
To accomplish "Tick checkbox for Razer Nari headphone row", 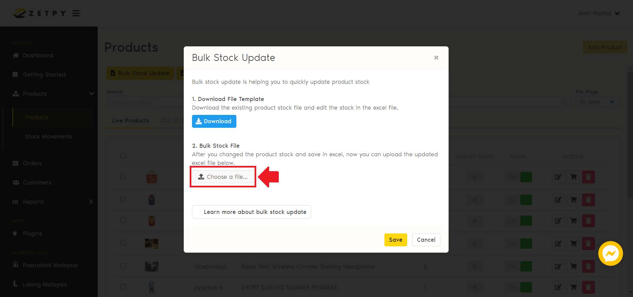I will (123, 266).
